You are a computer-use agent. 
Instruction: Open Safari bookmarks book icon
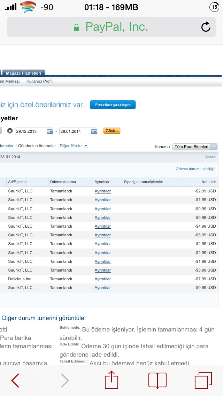157,380
